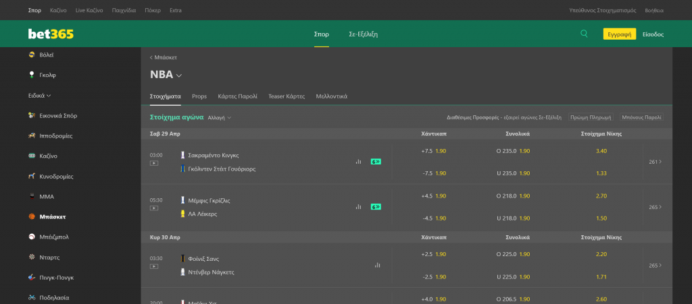The height and width of the screenshot is (304, 692).
Task: Open stats chart icon for Σακραμέντο Κινγκς game
Action: point(358,162)
